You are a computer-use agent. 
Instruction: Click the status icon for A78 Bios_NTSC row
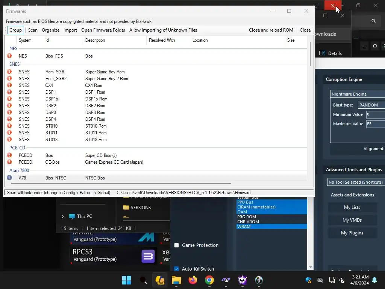(x=9, y=178)
